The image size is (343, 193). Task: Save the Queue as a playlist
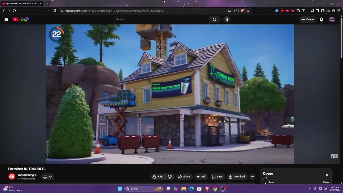pos(269,182)
